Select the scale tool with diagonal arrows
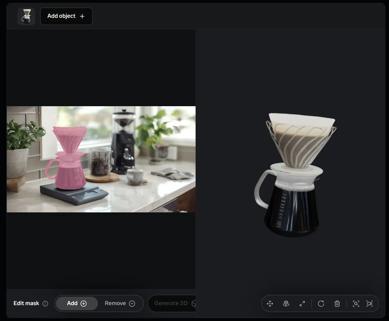 [x=302, y=304]
